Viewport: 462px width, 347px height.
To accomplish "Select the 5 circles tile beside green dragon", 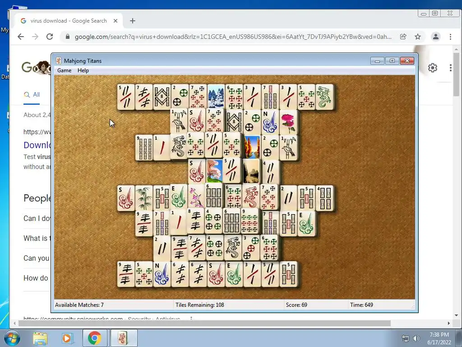I will [x=306, y=97].
